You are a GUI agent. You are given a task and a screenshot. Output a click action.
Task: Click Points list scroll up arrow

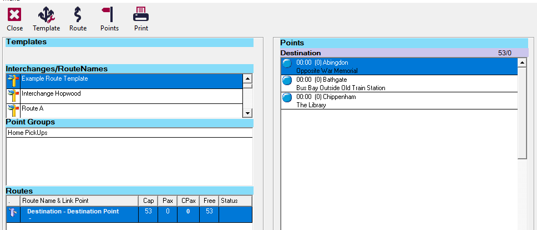click(521, 62)
